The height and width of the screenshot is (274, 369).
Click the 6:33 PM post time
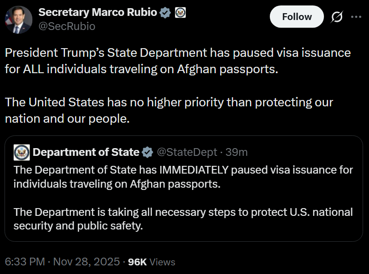25,262
